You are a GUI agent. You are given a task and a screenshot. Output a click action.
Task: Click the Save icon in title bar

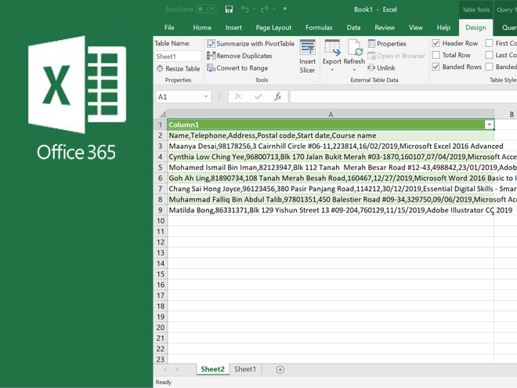pos(229,9)
